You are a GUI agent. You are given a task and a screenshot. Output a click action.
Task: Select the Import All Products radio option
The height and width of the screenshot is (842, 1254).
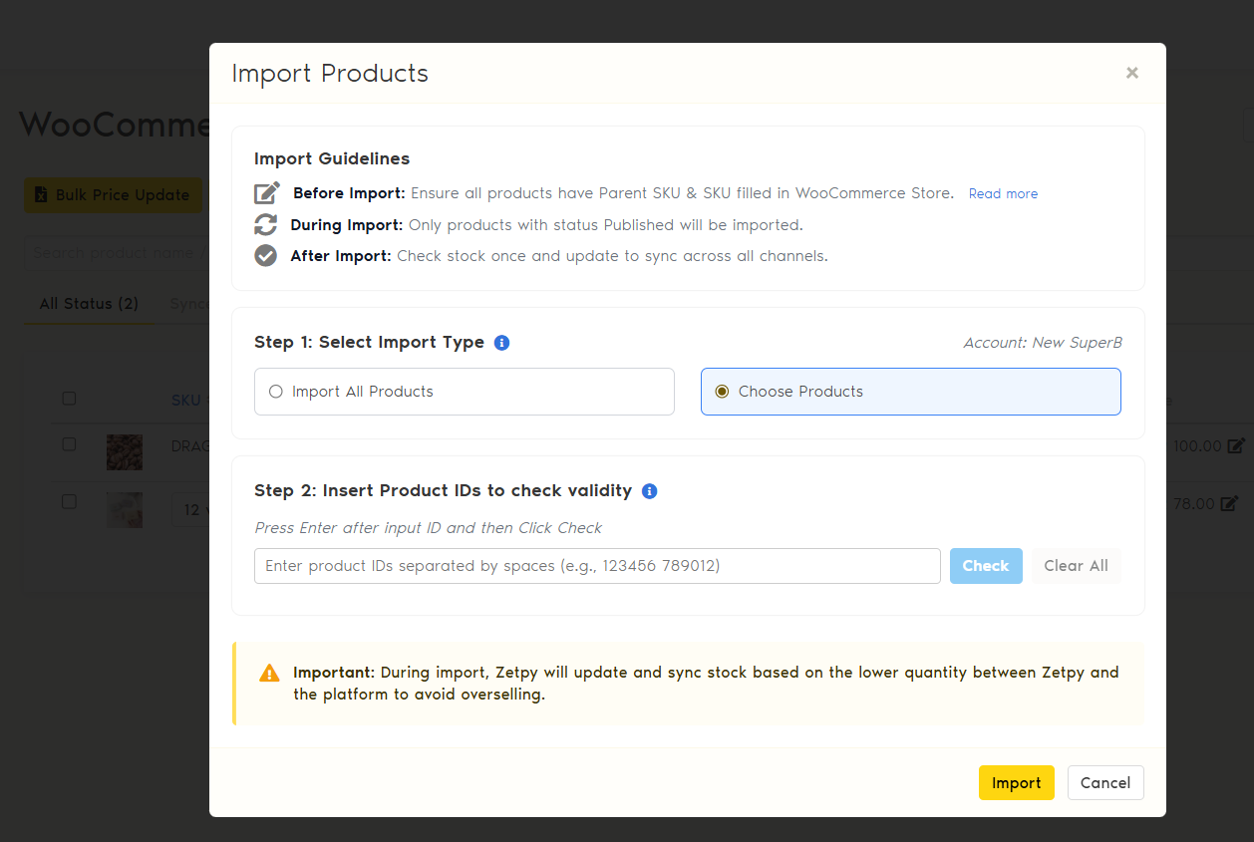[x=276, y=392]
